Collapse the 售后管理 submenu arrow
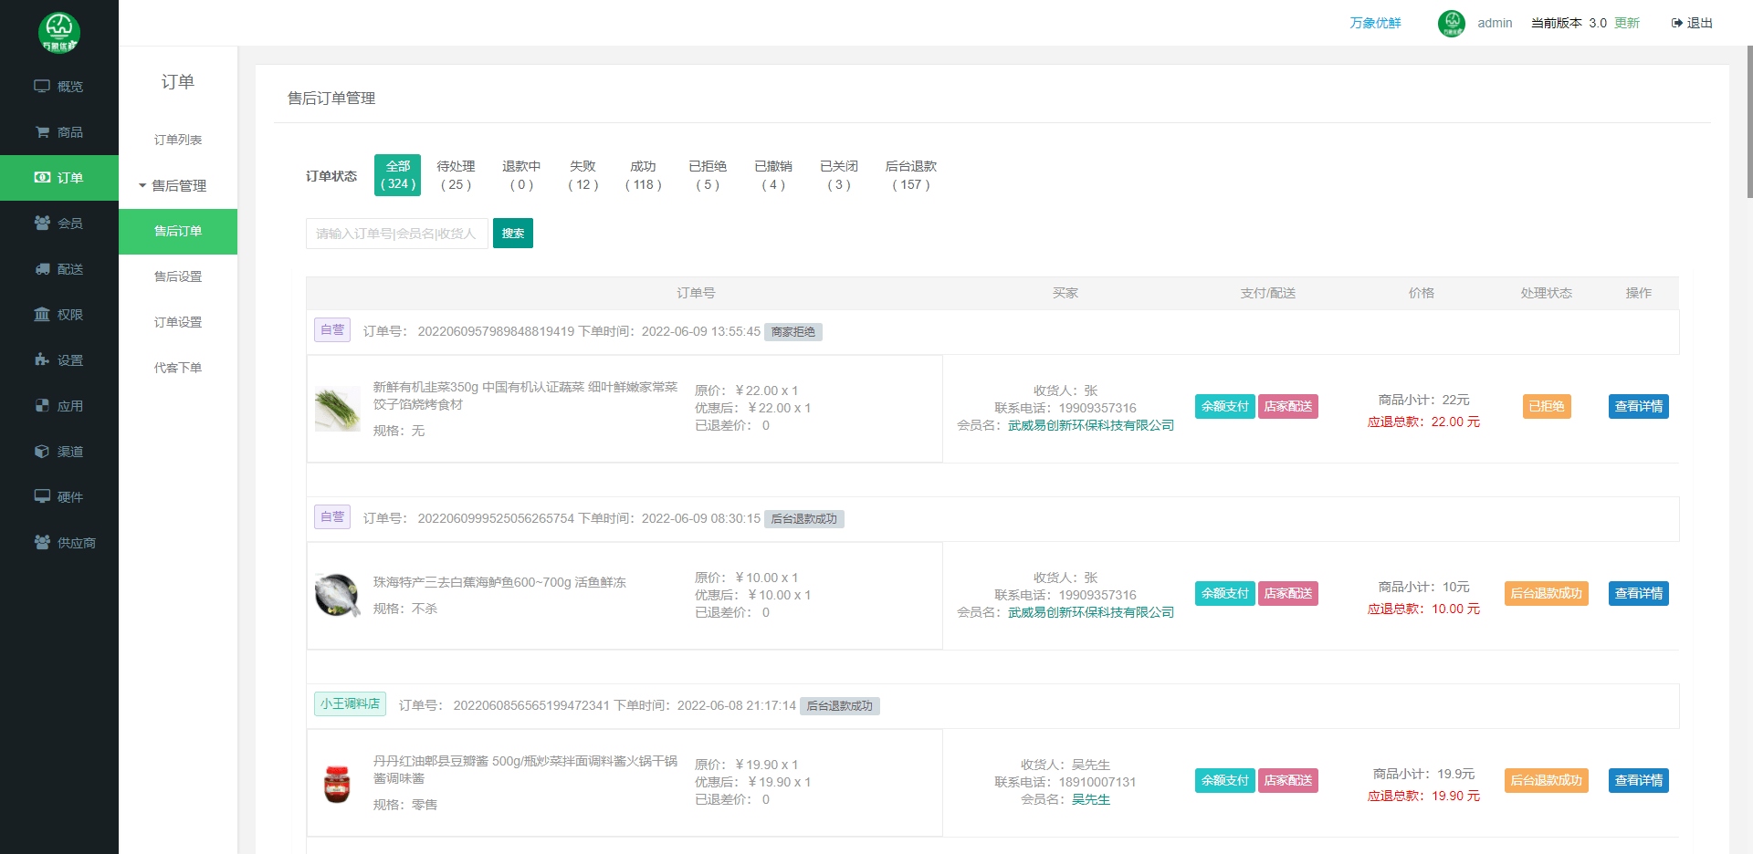The image size is (1753, 854). [x=142, y=186]
